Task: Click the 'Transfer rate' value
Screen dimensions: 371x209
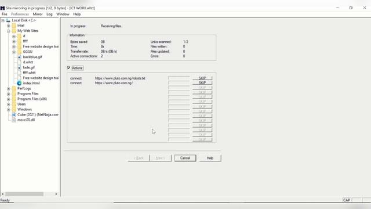Action: coord(109,52)
